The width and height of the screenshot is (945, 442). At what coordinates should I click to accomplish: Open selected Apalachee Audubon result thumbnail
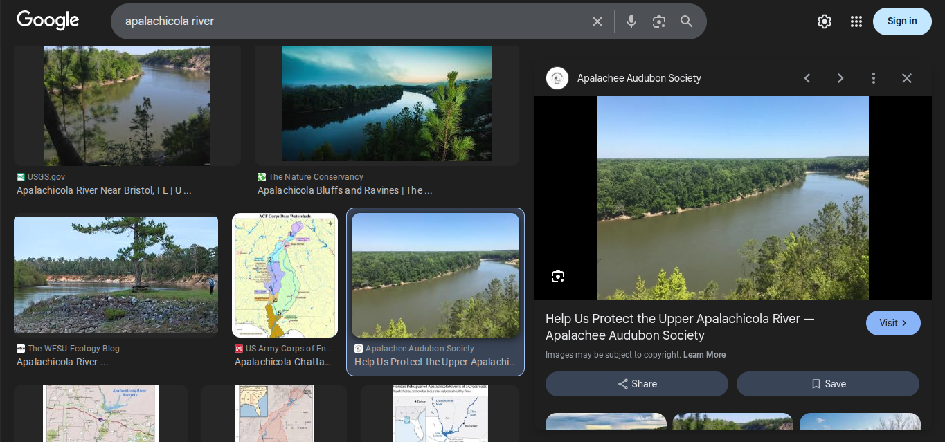(435, 275)
